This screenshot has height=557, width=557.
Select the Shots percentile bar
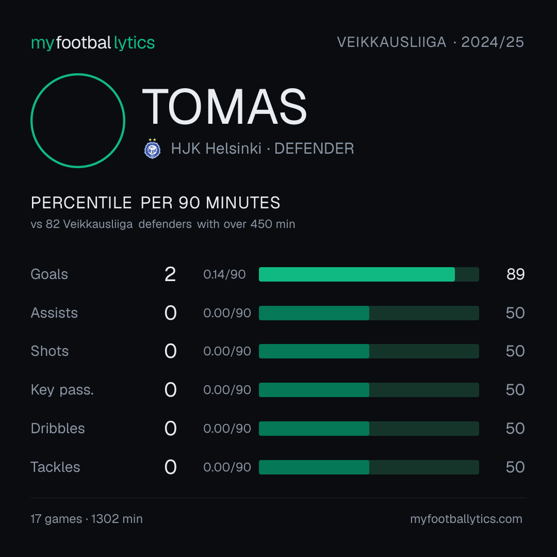coord(369,351)
